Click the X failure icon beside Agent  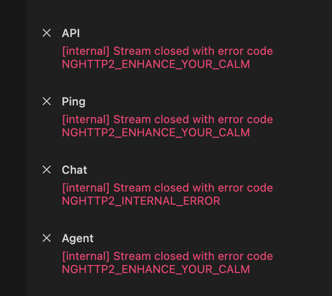[x=46, y=238]
